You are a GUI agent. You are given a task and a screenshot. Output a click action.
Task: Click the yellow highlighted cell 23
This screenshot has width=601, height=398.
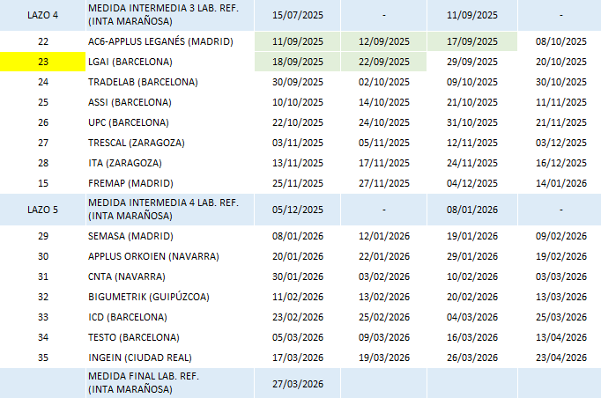coord(42,62)
